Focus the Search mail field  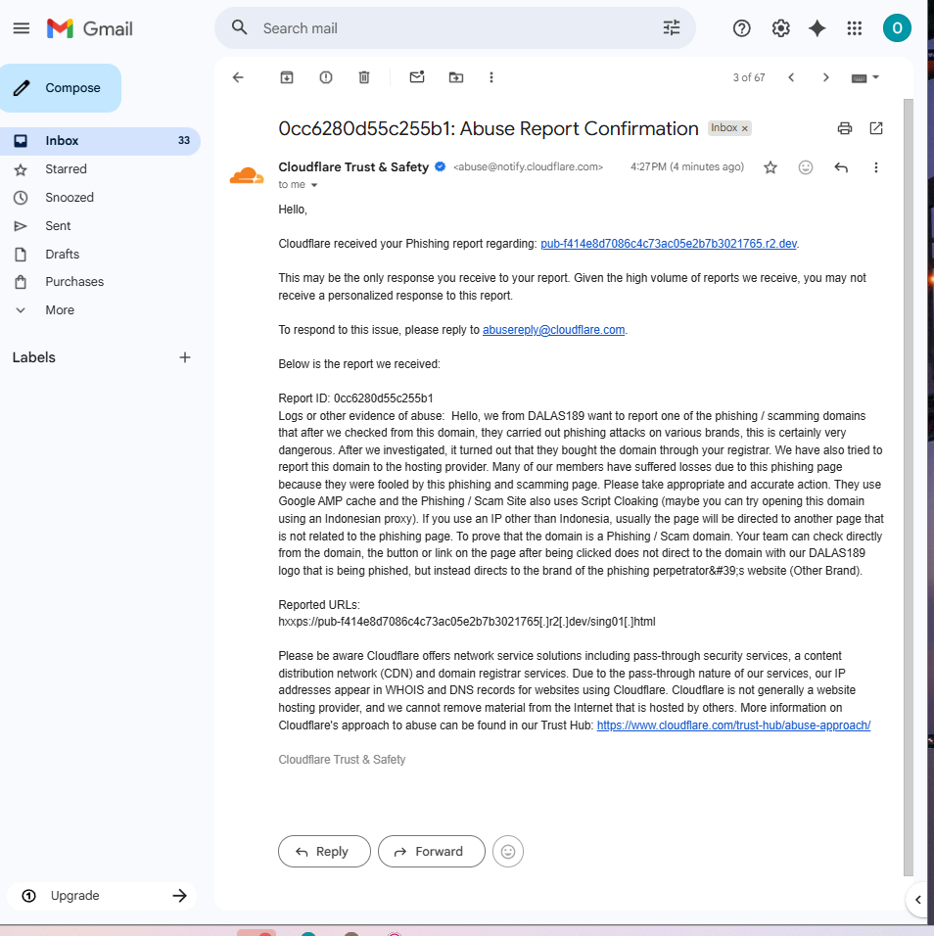[x=456, y=28]
